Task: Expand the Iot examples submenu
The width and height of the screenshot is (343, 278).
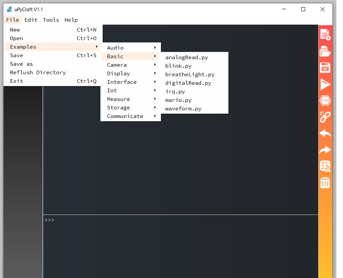Action: (131, 90)
